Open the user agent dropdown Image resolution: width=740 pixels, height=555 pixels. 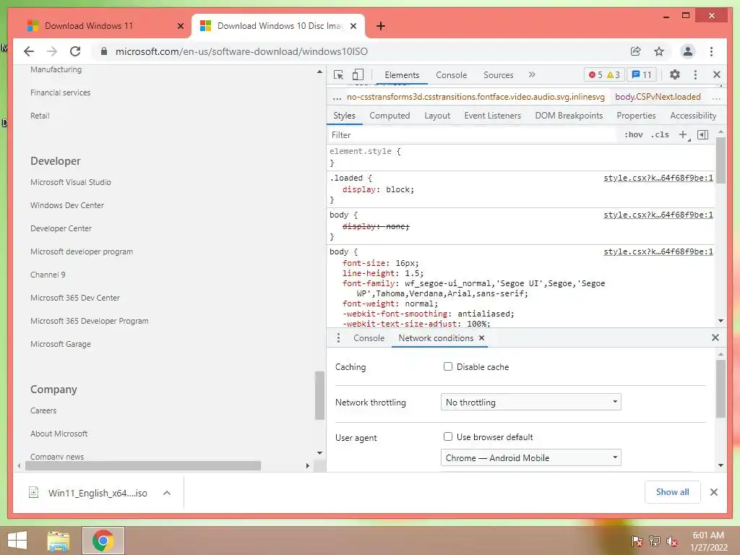[531, 457]
